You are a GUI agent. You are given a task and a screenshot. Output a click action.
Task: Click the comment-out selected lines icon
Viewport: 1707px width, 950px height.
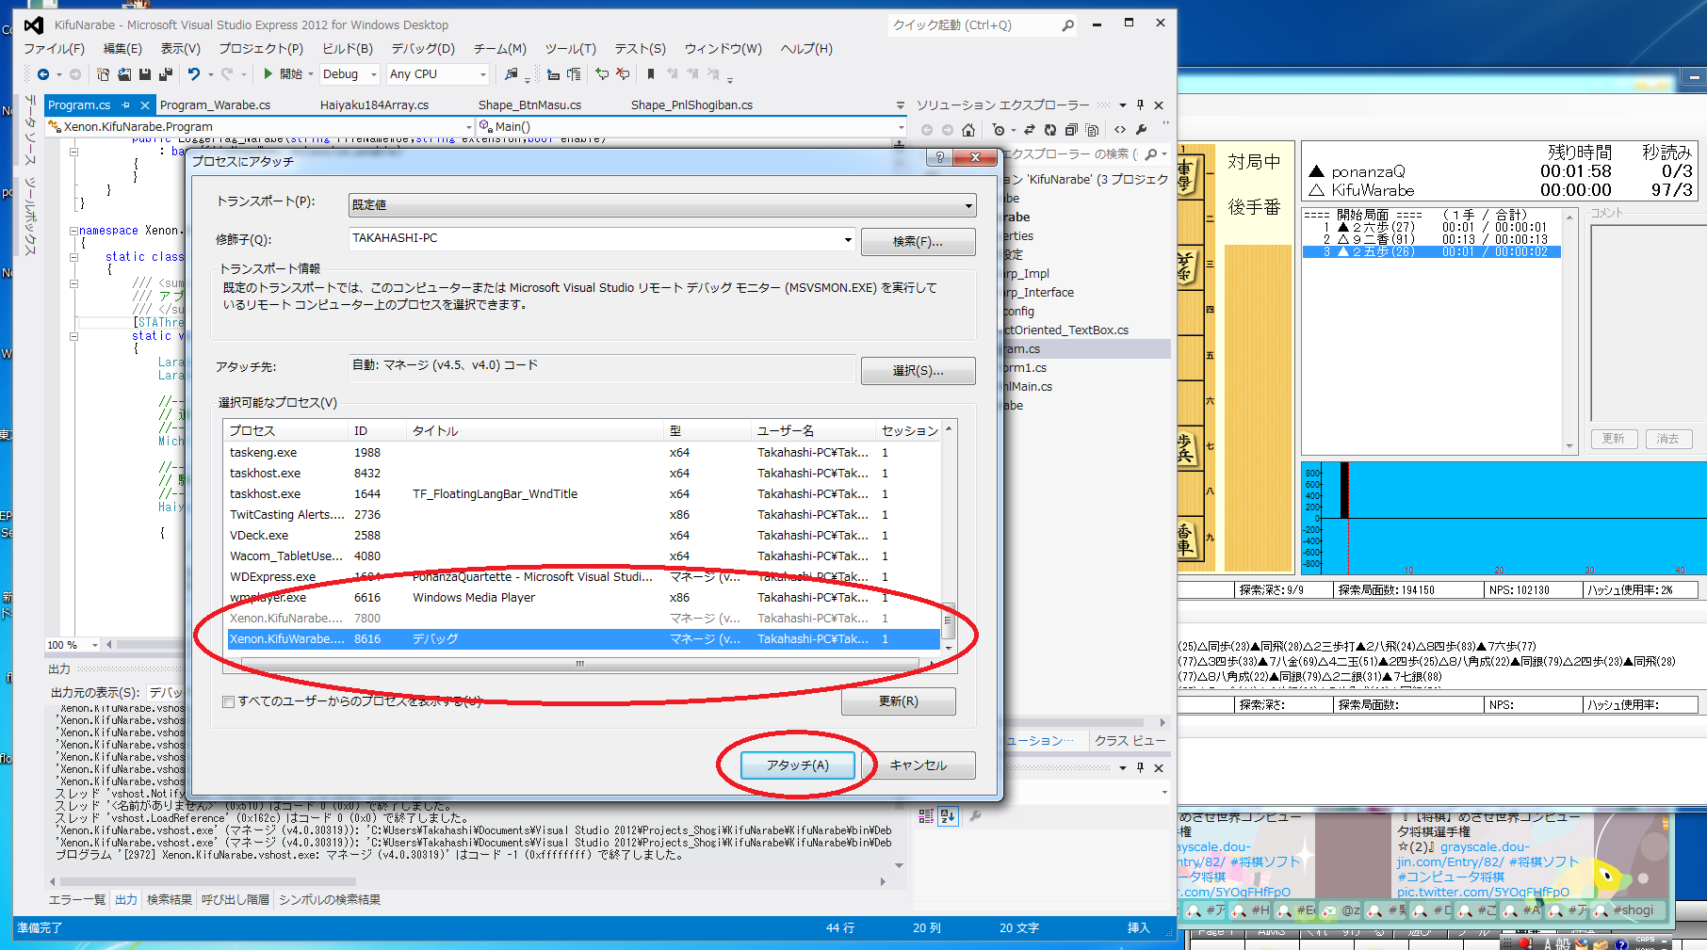(602, 74)
